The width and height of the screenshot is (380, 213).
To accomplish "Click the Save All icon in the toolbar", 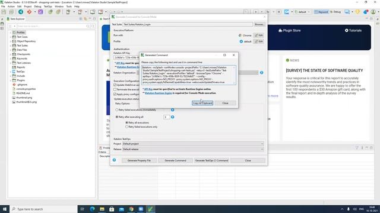I will [x=11, y=12].
